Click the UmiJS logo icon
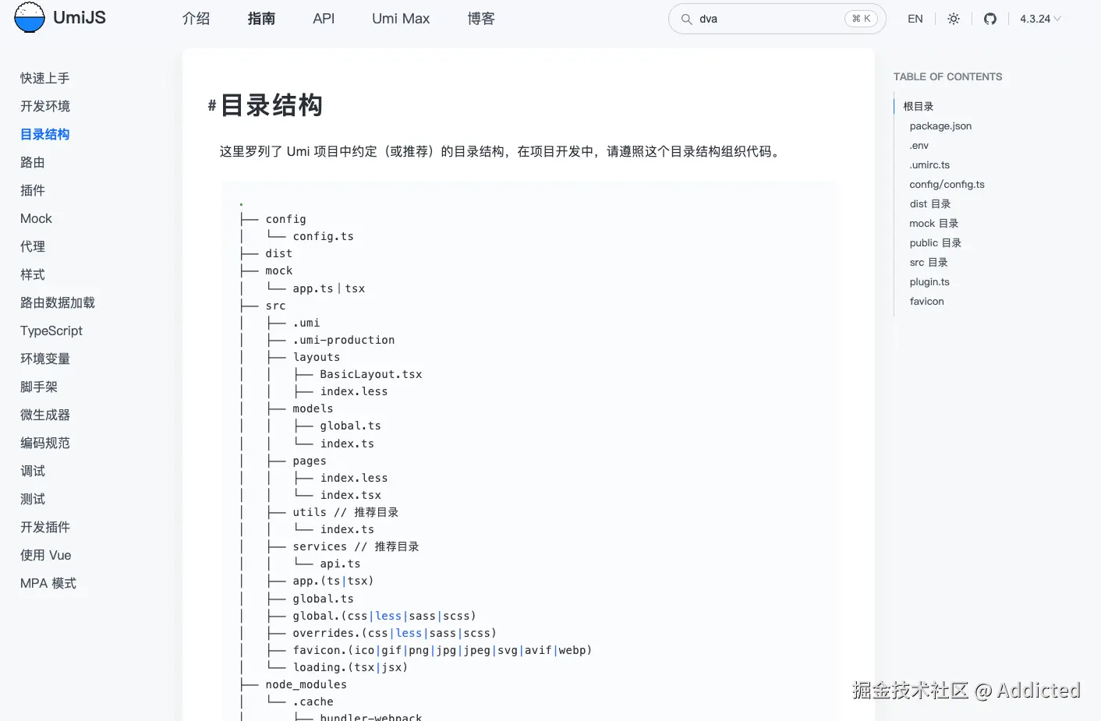This screenshot has height=721, width=1101. click(30, 17)
